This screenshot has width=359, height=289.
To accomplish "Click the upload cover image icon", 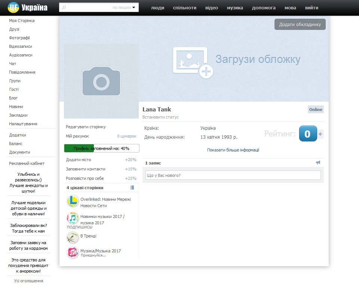I will point(193,62).
